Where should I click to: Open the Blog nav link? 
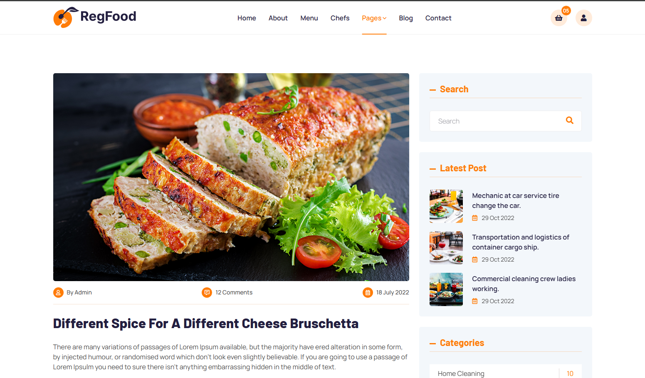click(x=405, y=18)
